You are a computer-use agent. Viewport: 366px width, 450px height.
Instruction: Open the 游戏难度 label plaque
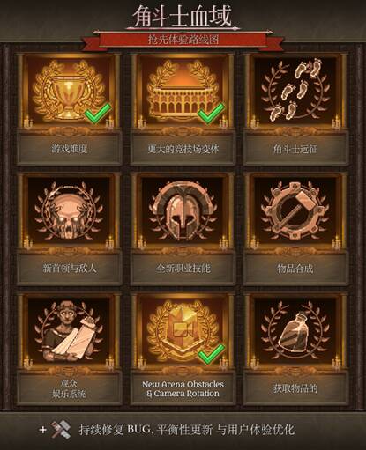pyautogui.click(x=70, y=149)
